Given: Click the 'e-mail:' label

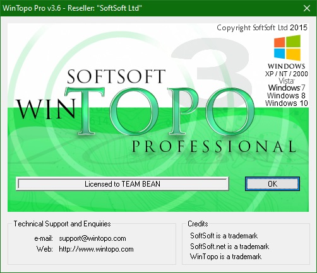Looking at the screenshot, I should click(44, 238).
